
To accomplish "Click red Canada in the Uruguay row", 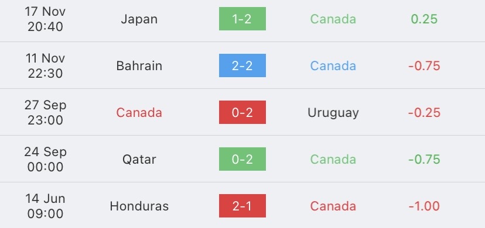I will (139, 113).
